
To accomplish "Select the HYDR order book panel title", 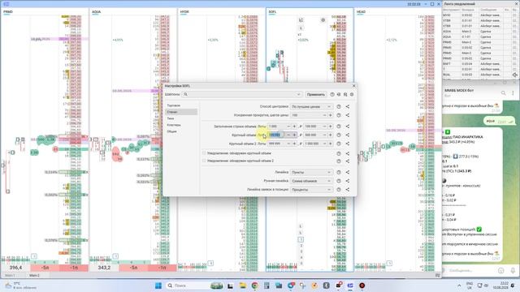I will [x=184, y=12].
